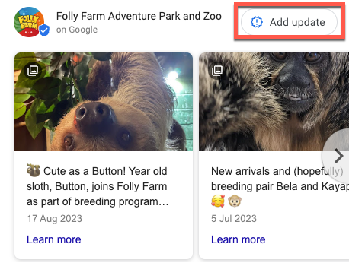Click the gallery icon on monkey photo
The width and height of the screenshot is (349, 279).
(x=217, y=71)
